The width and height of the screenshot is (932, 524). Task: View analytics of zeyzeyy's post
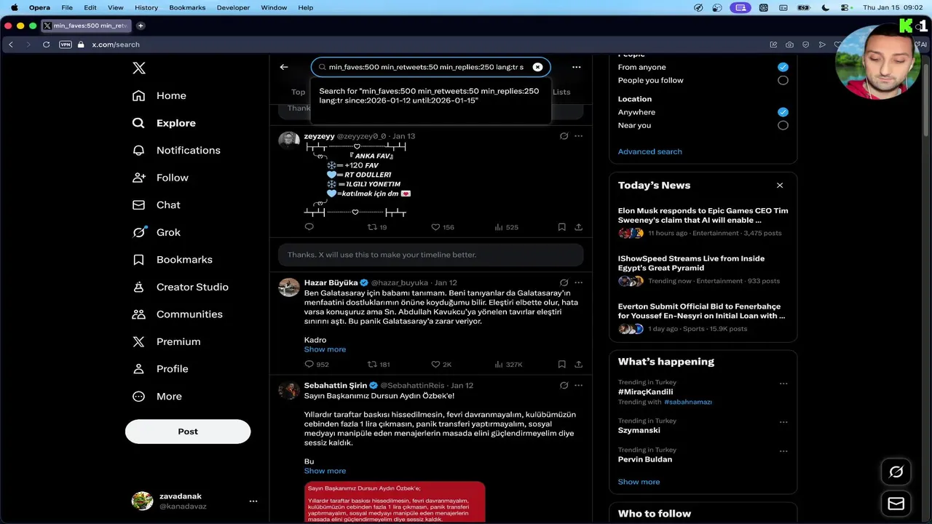[506, 227]
